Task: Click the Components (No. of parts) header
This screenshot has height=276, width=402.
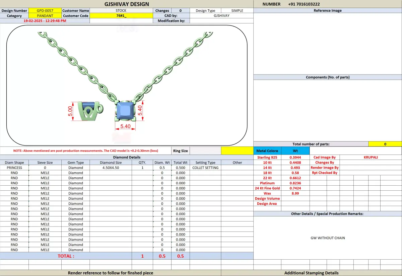Action: point(328,77)
